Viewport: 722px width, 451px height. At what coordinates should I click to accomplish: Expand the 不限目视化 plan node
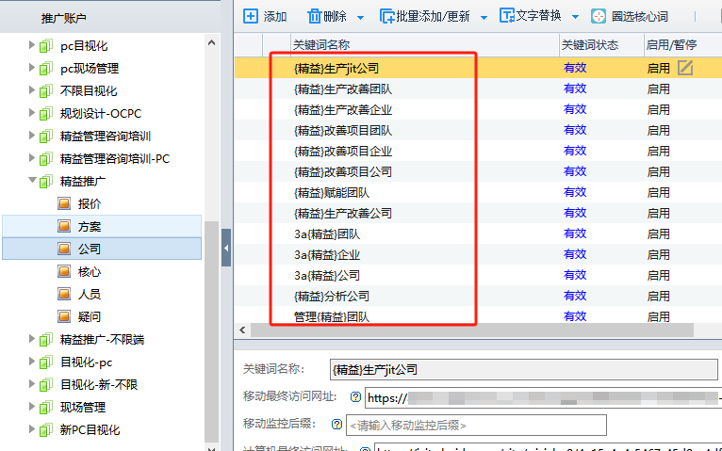click(32, 89)
